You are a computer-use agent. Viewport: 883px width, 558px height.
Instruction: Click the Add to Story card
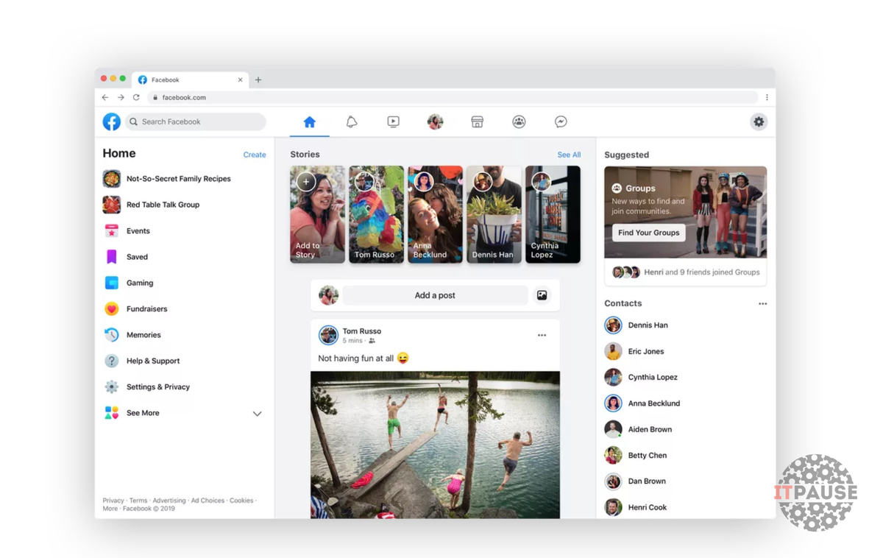pos(317,214)
